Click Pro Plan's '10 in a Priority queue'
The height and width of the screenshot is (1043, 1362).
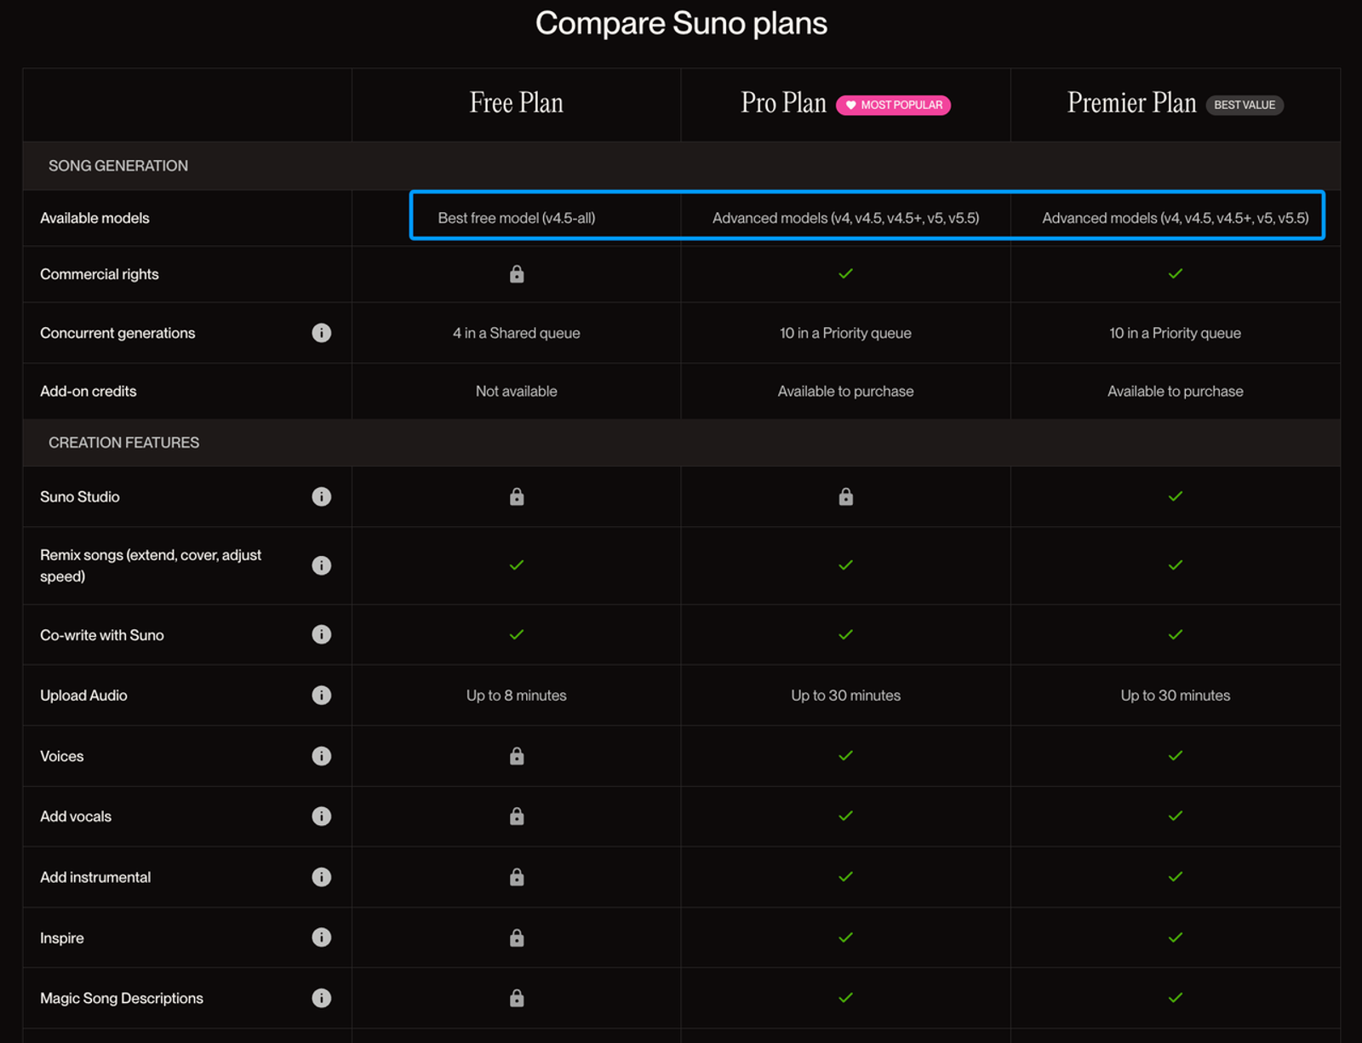(845, 333)
